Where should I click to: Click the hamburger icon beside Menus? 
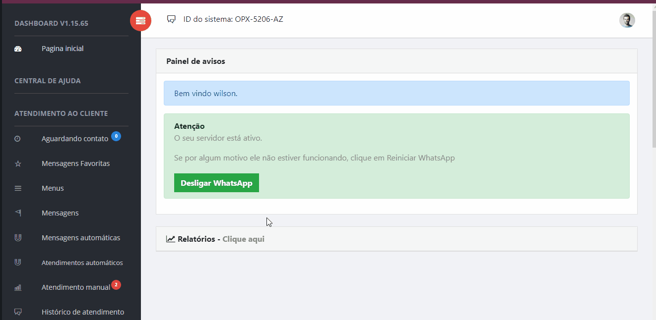[18, 188]
